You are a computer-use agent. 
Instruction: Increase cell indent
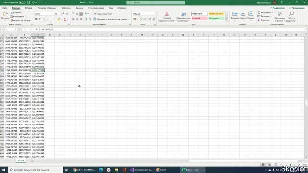coord(90,19)
